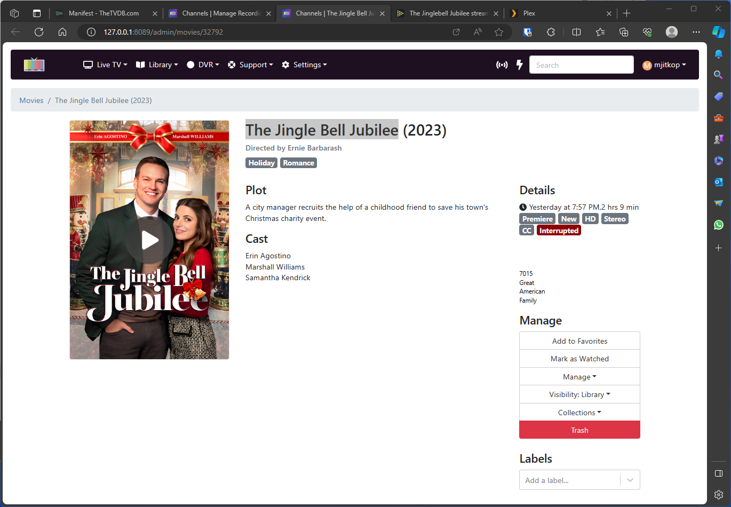The image size is (731, 507).
Task: Expand the Manage dropdown button
Action: pos(579,377)
